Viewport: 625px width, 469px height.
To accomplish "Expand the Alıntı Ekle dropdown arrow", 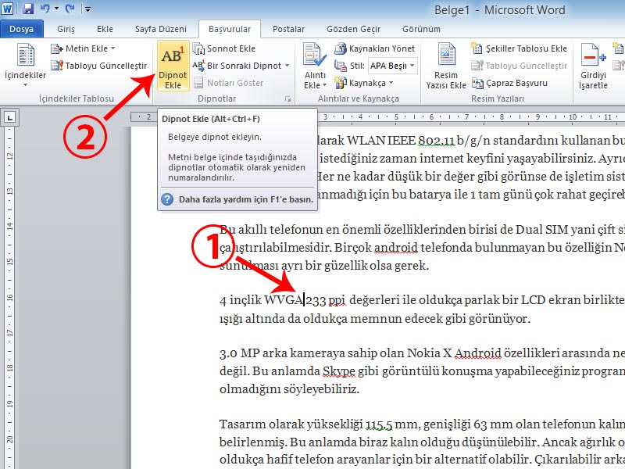I will pos(324,85).
